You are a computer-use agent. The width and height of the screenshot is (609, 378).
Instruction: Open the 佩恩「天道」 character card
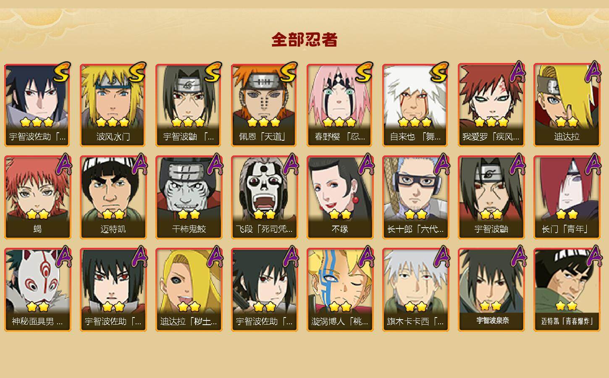pyautogui.click(x=264, y=105)
